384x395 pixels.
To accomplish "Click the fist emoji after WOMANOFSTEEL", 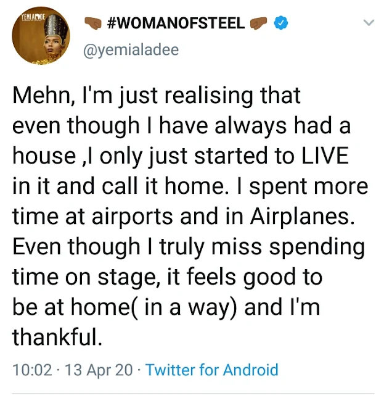I will coord(258,23).
